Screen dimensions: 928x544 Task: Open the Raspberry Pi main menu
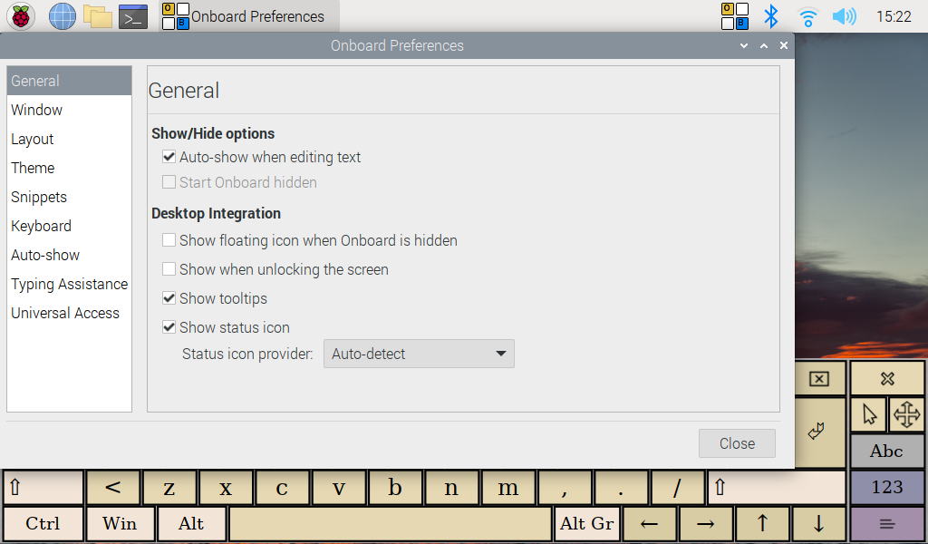click(21, 16)
